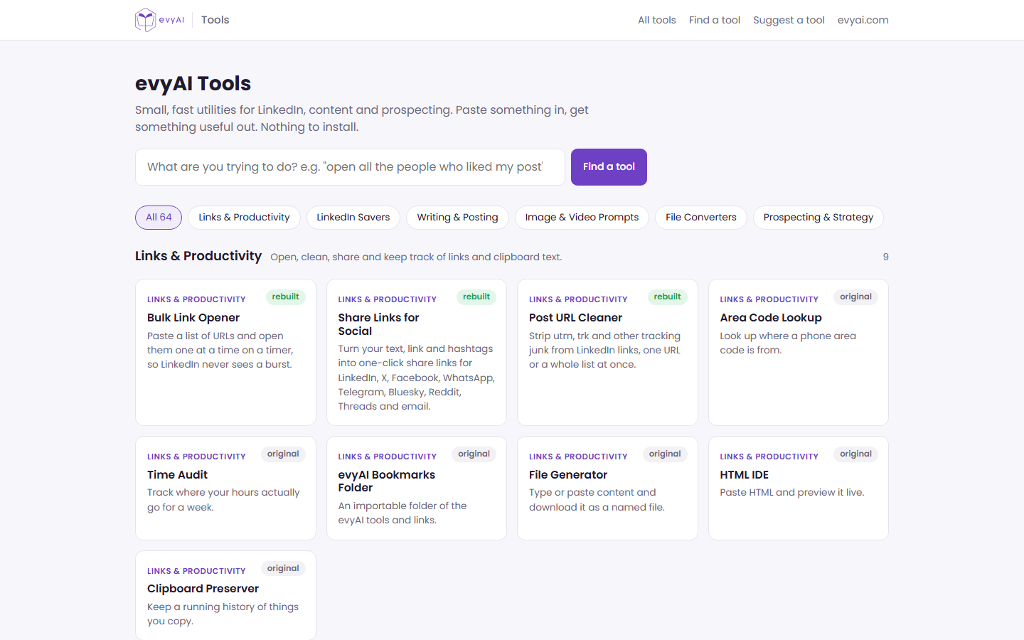Click the rebuilt badge on Bulk Link Opener

point(285,297)
